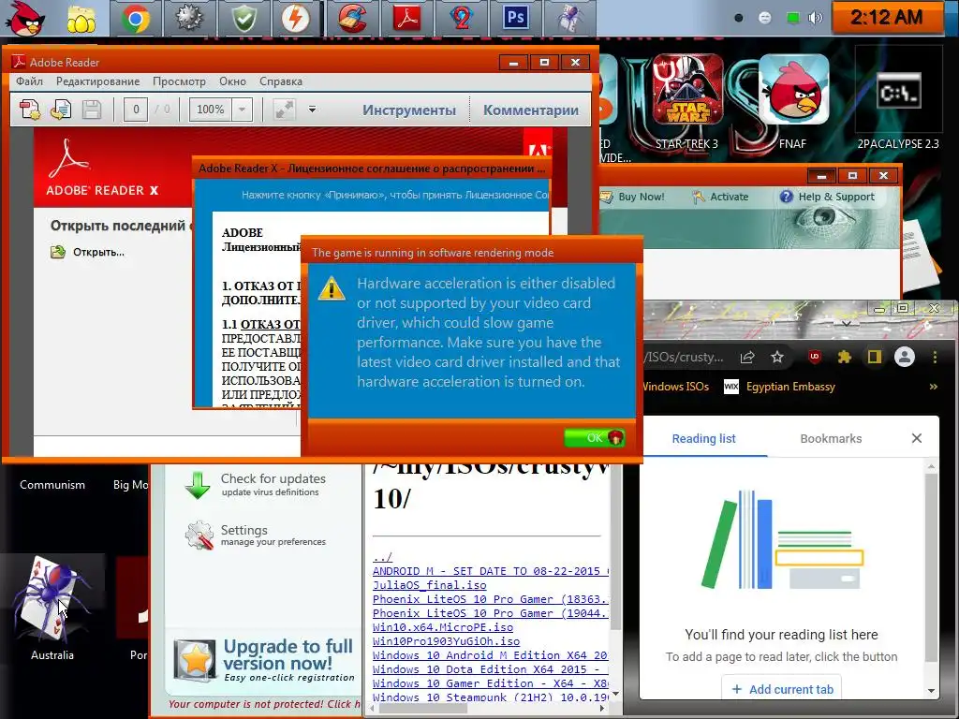Open the Просмотр menu
The width and height of the screenshot is (959, 719).
pos(179,81)
